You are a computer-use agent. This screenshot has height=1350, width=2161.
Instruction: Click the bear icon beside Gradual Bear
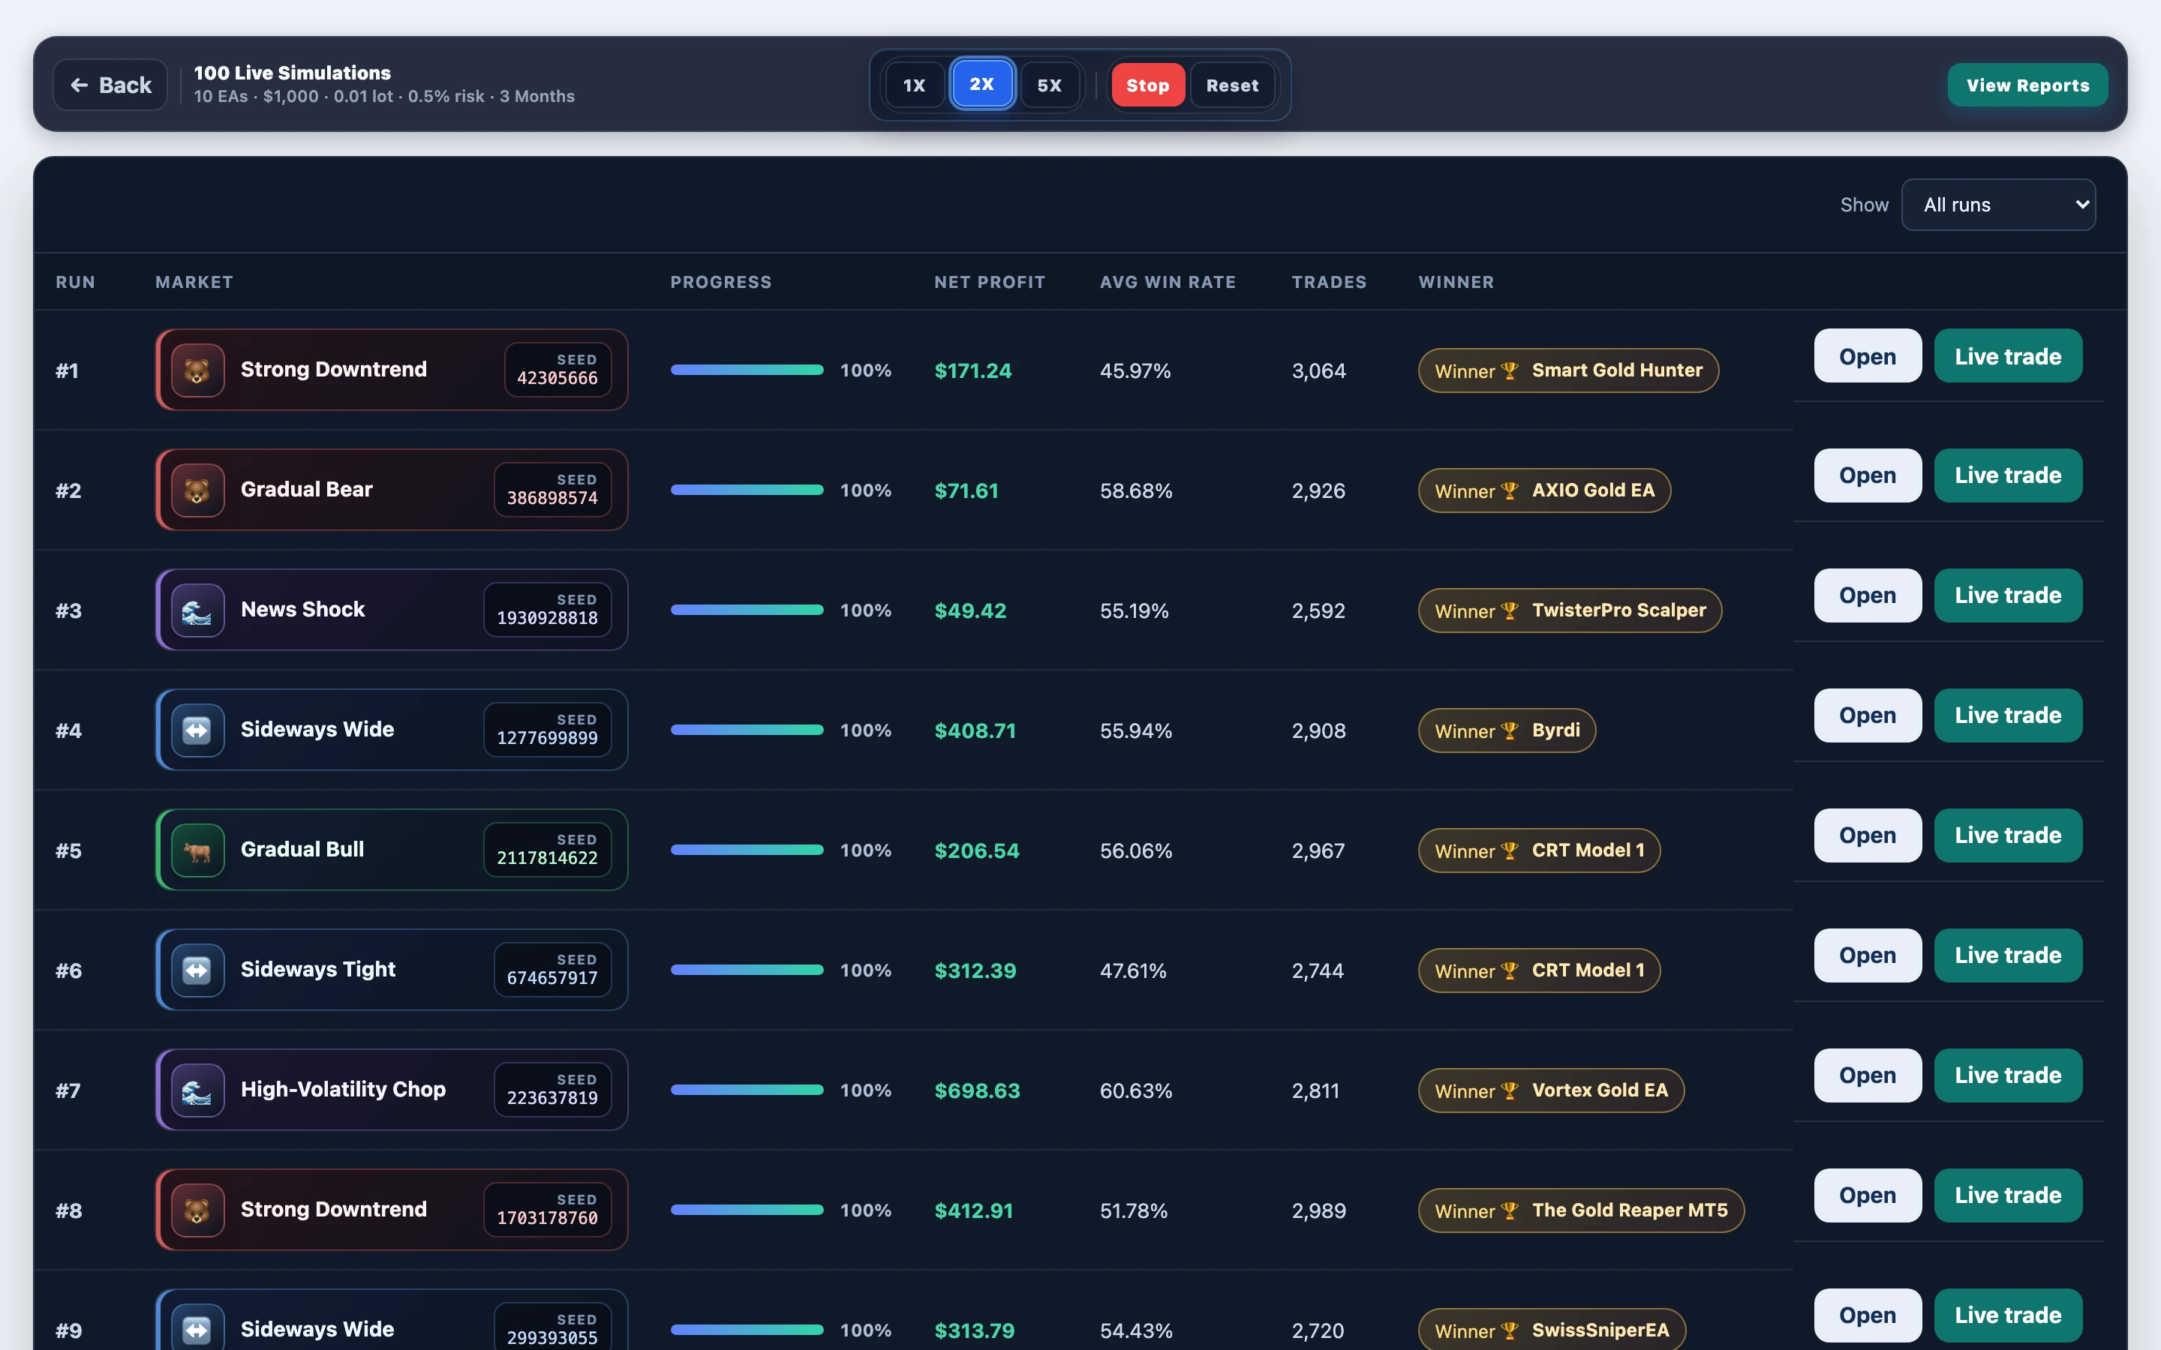pos(197,490)
